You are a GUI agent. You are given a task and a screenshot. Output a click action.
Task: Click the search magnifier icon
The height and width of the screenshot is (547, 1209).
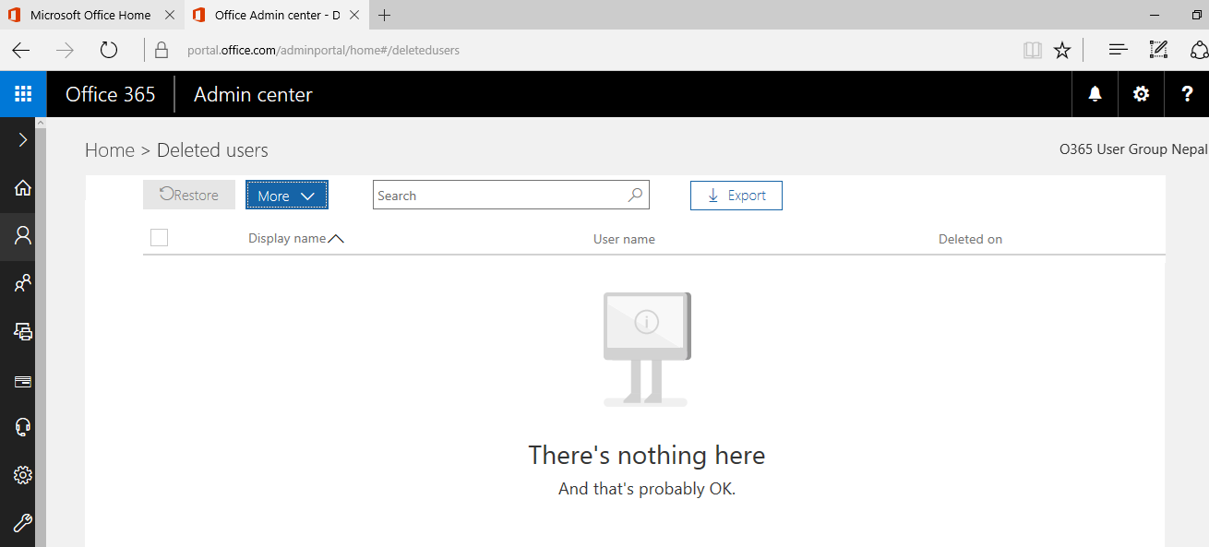tap(635, 195)
